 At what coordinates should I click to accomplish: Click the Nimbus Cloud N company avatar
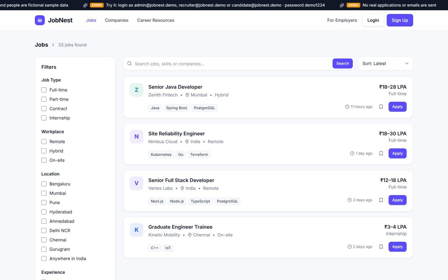(x=137, y=137)
